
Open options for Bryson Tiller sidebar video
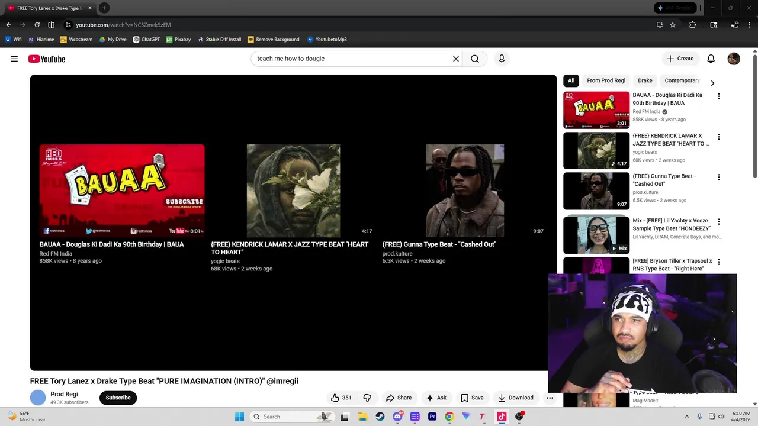click(x=719, y=262)
